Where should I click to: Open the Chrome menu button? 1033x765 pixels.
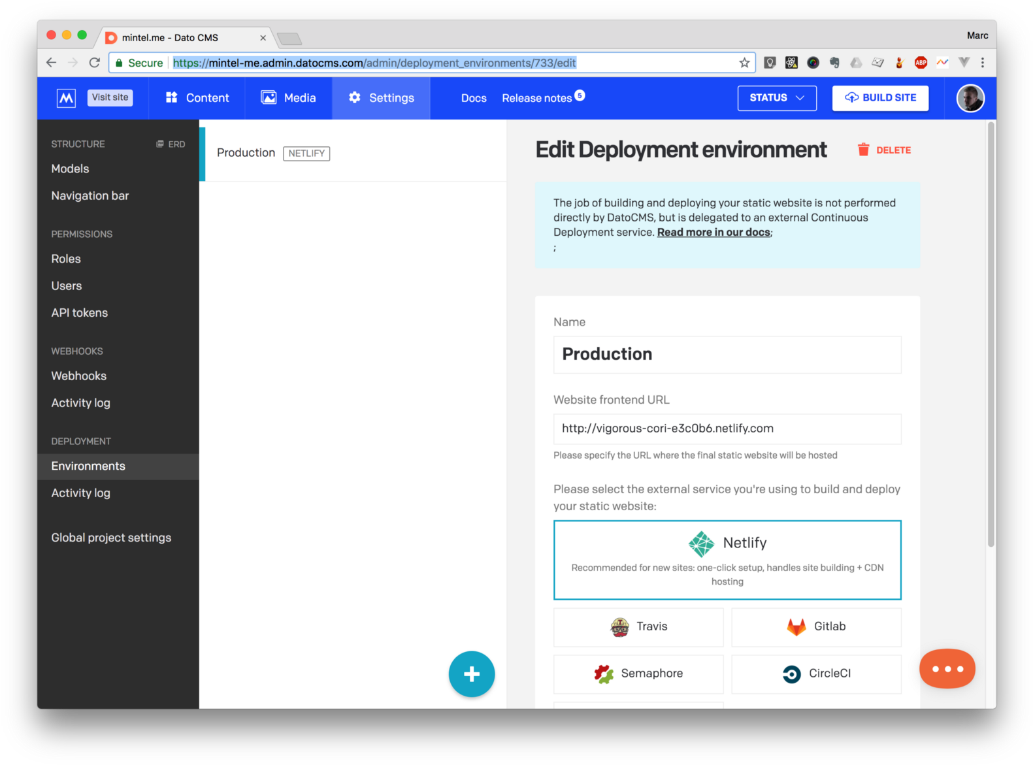(982, 63)
